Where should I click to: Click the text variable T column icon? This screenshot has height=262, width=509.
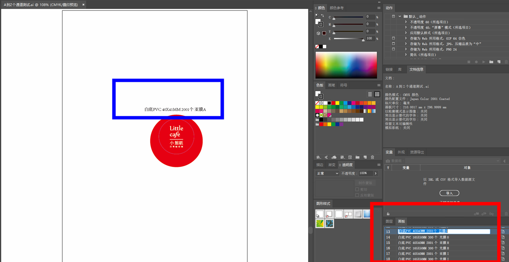388,168
